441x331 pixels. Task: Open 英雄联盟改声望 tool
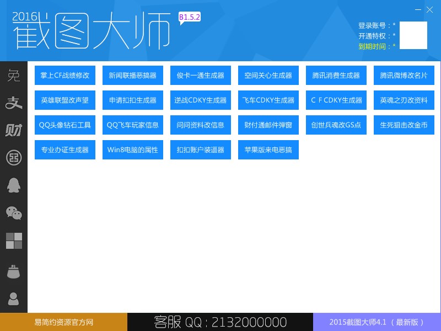[x=64, y=100]
